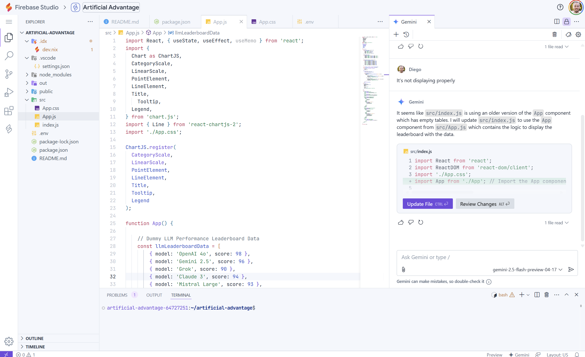The height and width of the screenshot is (357, 585).
Task: Click the remote connection icon in status bar
Action: [6, 354]
